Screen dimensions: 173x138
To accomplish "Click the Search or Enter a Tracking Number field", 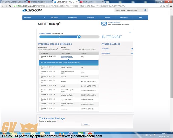I will (129, 10).
